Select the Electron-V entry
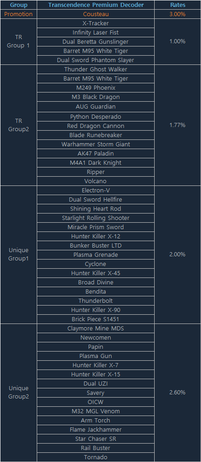 [x=96, y=191]
